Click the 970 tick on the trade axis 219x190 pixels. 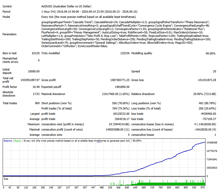click(x=202, y=188)
